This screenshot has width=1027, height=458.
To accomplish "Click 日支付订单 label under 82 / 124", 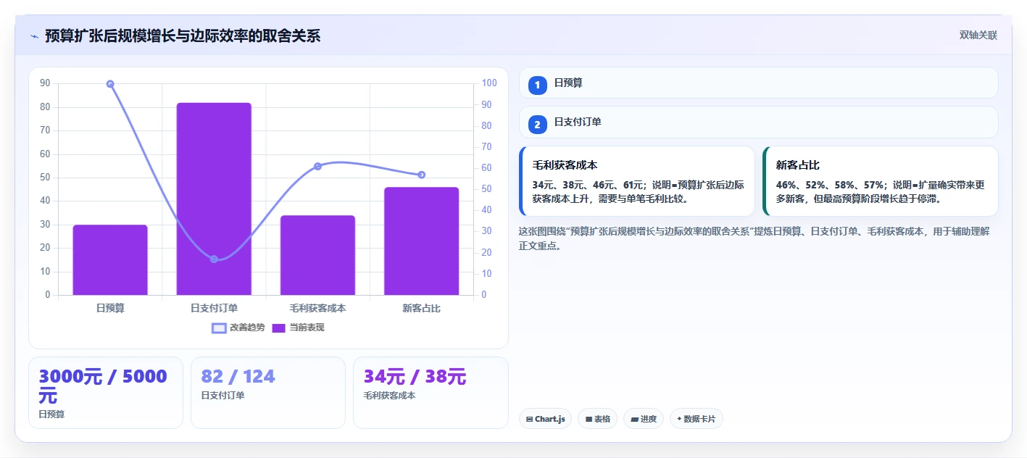I will tap(223, 396).
